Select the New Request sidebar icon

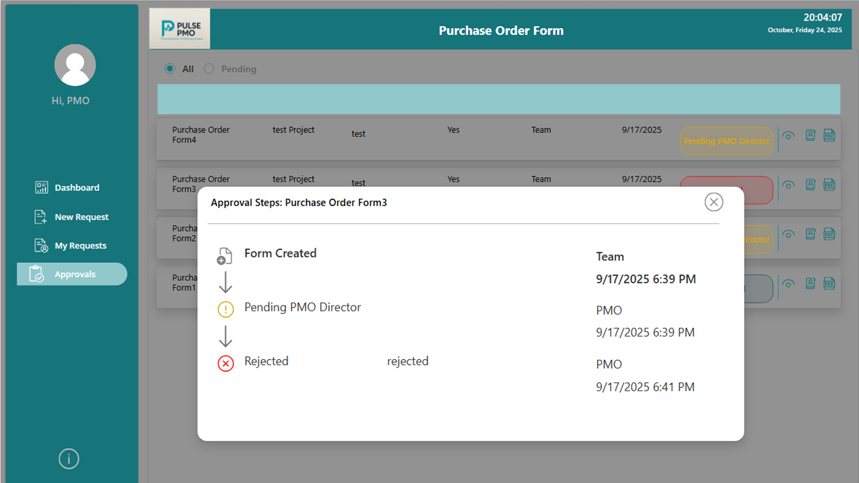(x=40, y=217)
